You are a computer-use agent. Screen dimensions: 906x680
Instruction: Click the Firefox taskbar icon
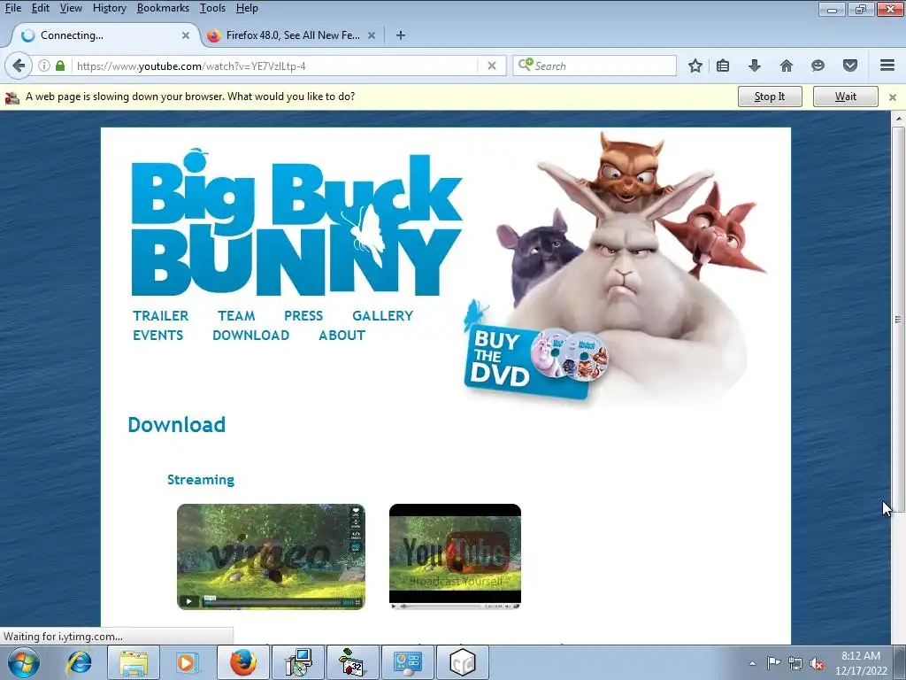pos(243,662)
